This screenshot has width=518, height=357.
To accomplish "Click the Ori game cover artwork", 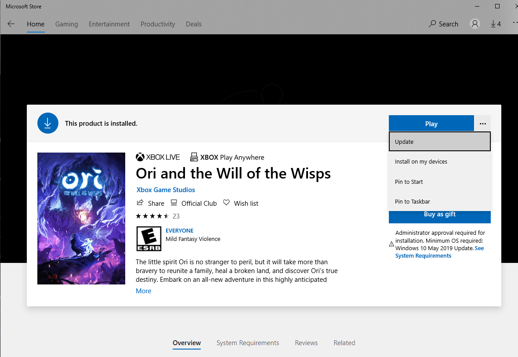I will click(81, 218).
